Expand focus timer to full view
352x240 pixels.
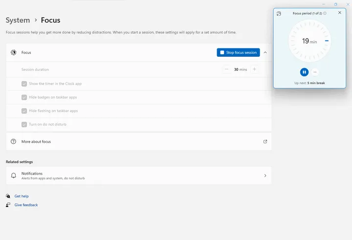tap(279, 13)
